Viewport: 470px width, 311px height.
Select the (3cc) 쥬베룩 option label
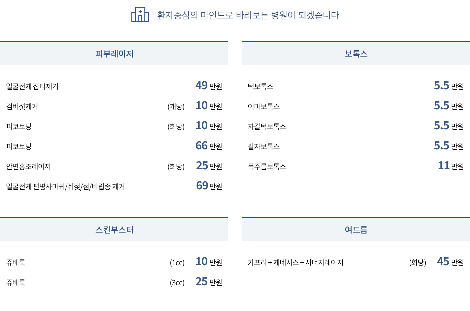[177, 282]
